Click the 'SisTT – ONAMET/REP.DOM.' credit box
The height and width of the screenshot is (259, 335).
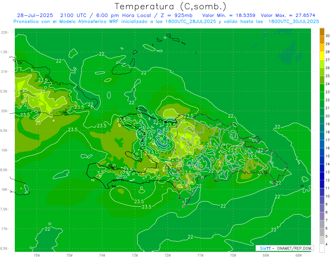click(x=284, y=248)
